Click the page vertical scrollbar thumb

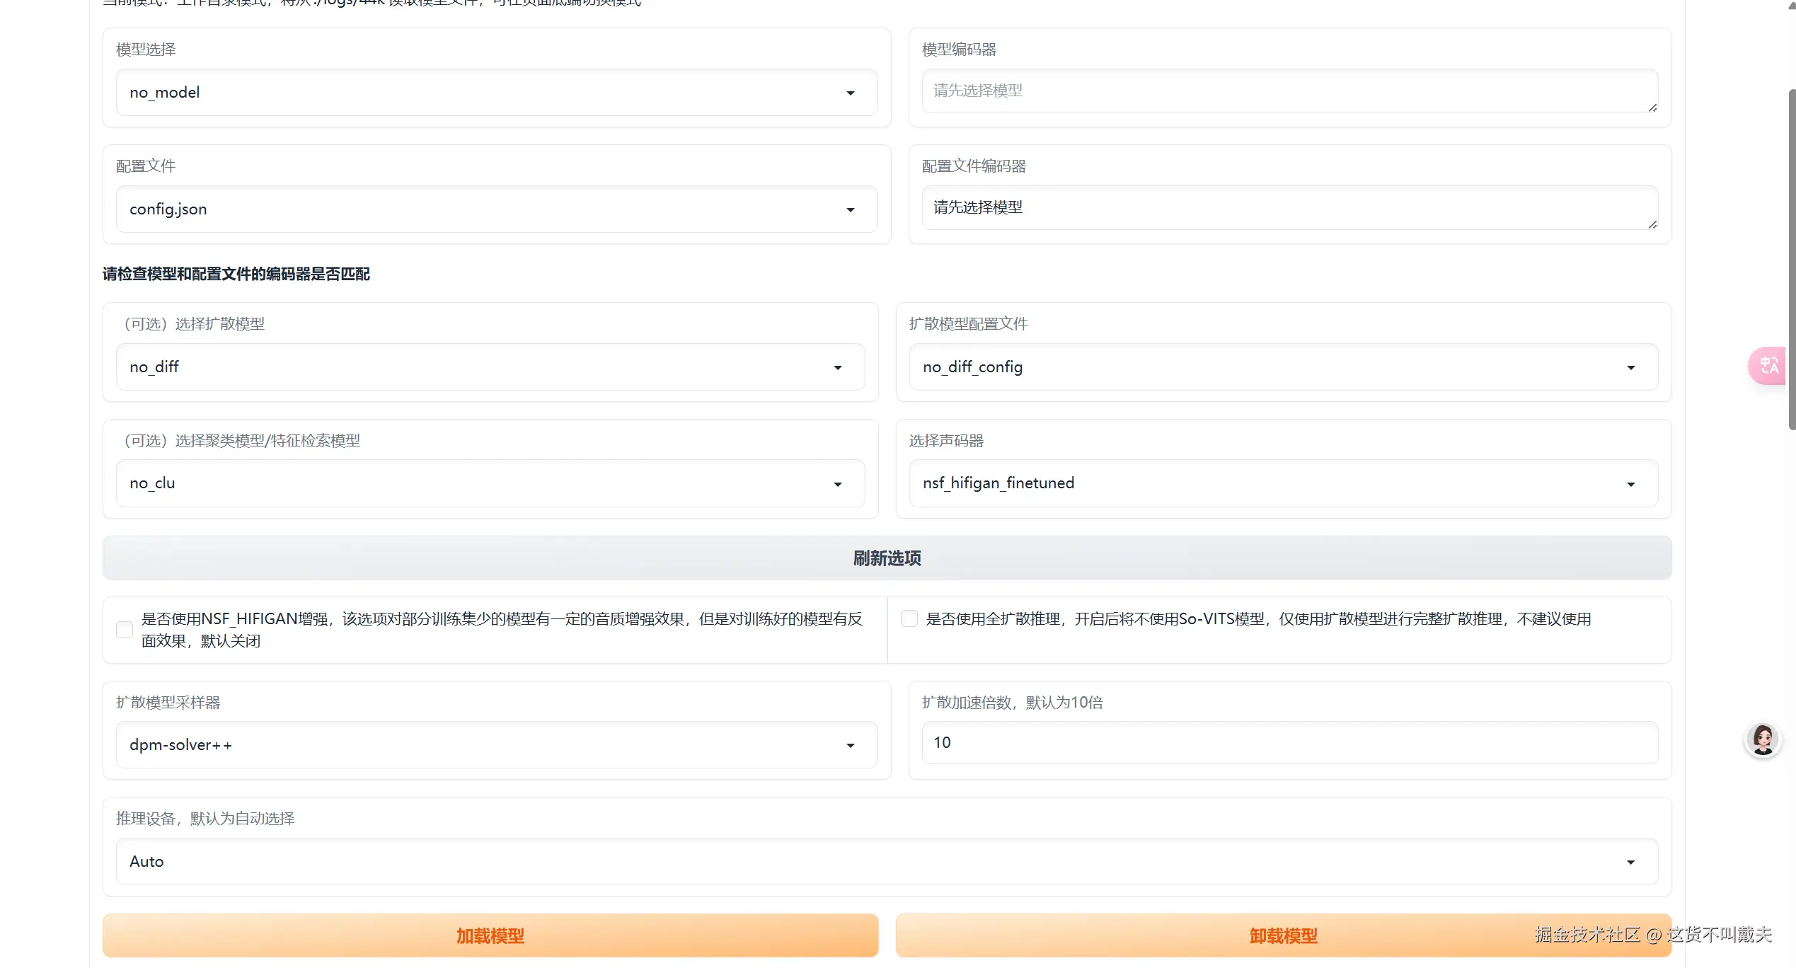click(1792, 259)
